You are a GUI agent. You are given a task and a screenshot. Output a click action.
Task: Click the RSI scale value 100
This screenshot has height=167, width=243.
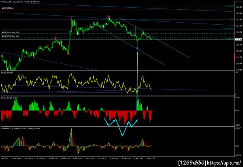237,73
